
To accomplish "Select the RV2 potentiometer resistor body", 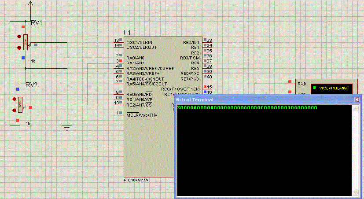I will click(20, 106).
